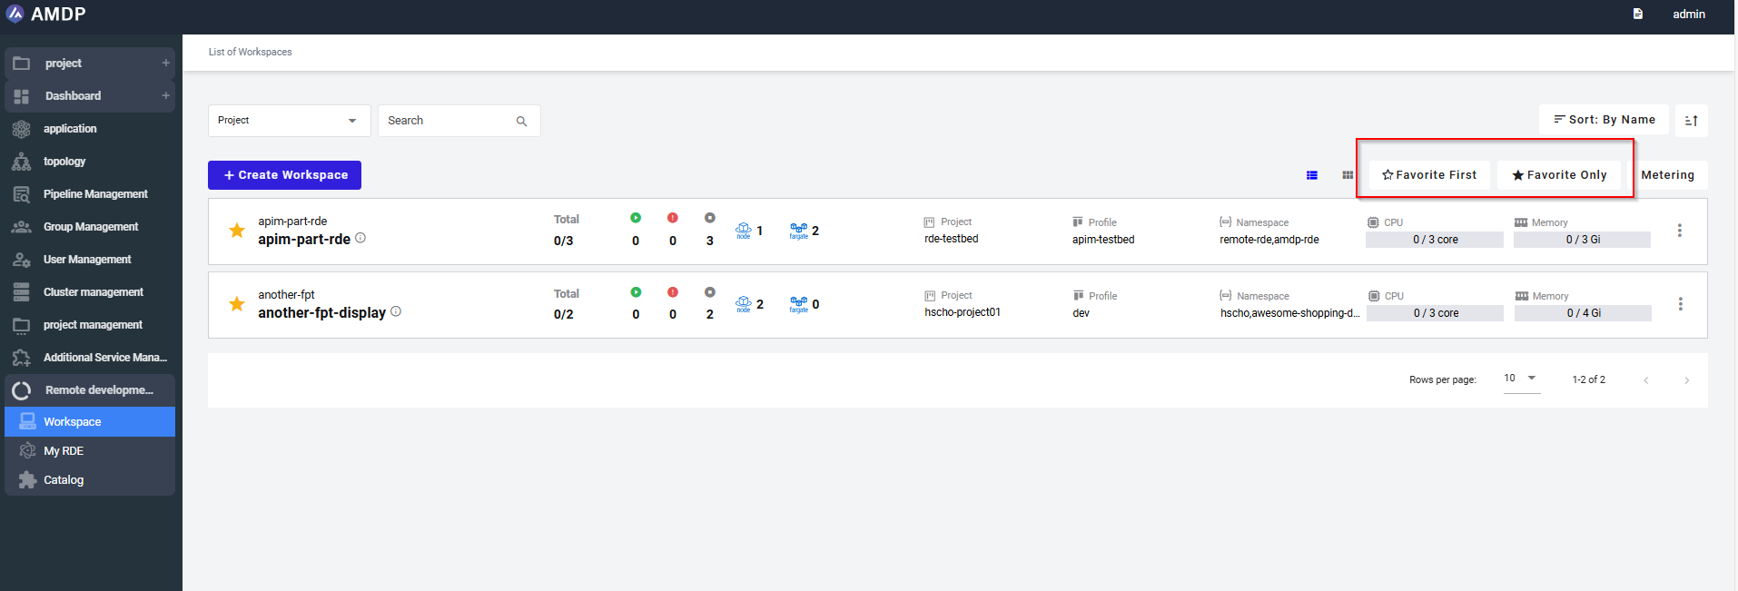The image size is (1738, 591).
Task: Select Workspace submenu item
Action: point(90,422)
